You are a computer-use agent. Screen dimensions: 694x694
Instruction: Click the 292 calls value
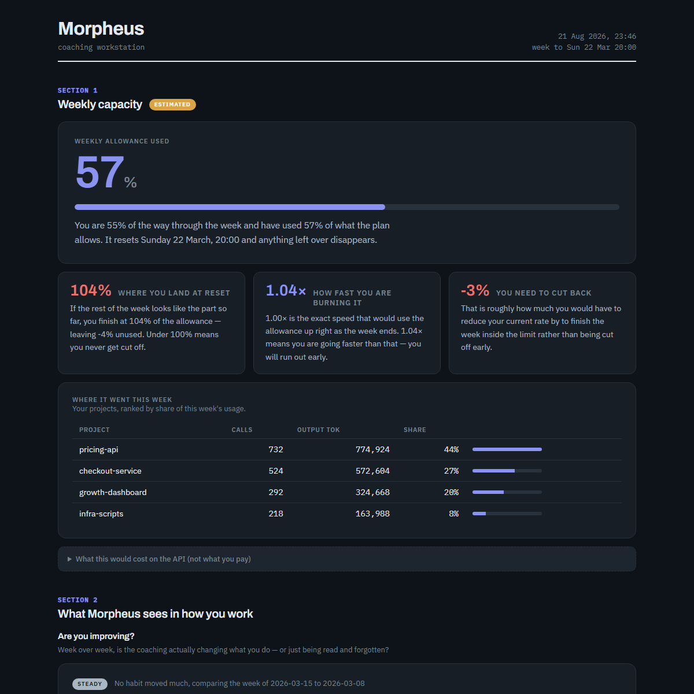(x=276, y=492)
